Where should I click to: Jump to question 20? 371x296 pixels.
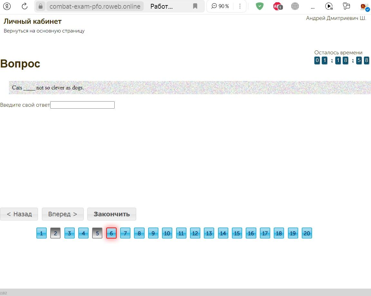307,233
